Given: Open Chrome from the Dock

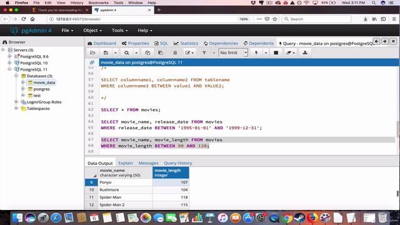Looking at the screenshot, I should [287, 218].
